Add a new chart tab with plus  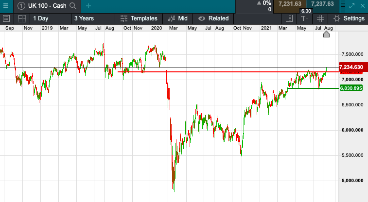pyautogui.click(x=88, y=6)
